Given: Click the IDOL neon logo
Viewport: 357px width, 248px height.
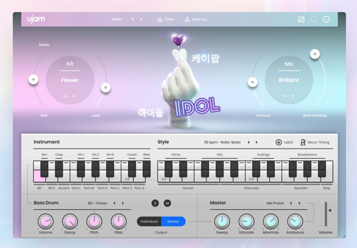Looking at the screenshot, I should [197, 107].
